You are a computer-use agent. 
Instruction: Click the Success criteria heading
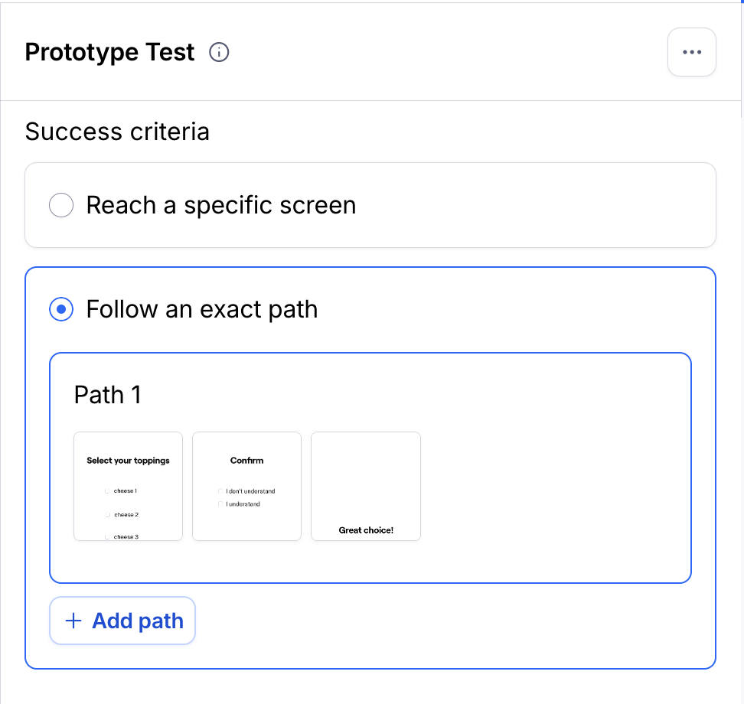click(117, 132)
